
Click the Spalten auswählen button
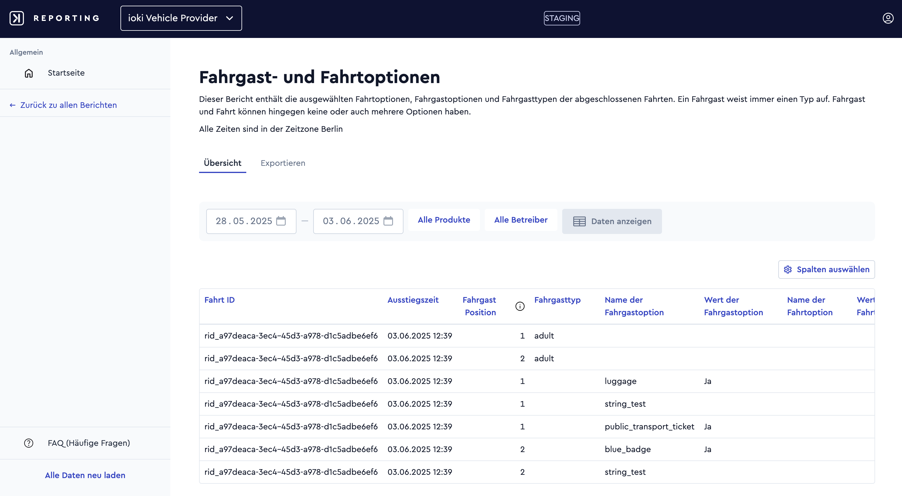tap(826, 270)
